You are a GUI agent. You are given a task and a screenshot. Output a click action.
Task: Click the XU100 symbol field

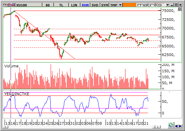pyautogui.click(x=29, y=5)
